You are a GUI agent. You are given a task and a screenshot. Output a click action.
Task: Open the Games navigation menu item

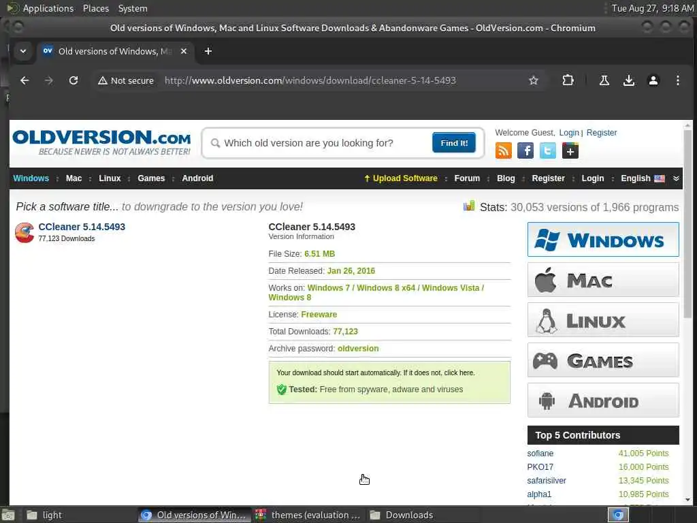click(151, 178)
